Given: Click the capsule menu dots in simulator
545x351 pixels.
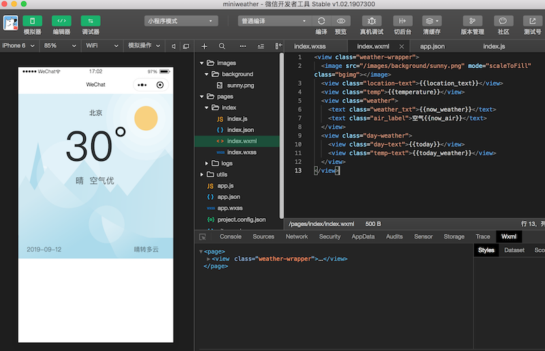Looking at the screenshot, I should click(x=142, y=85).
